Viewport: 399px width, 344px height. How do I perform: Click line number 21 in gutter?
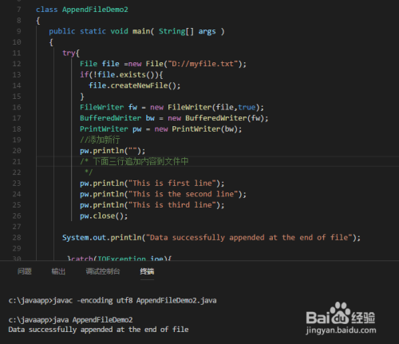(17, 161)
